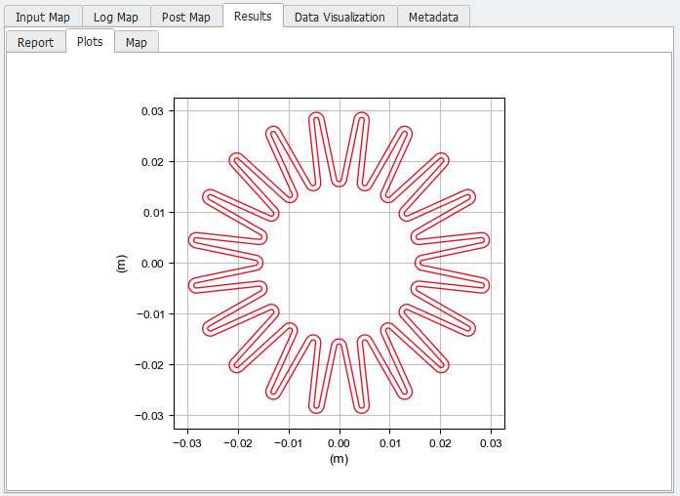The width and height of the screenshot is (680, 496).
Task: Select the Post Map tab
Action: [186, 17]
